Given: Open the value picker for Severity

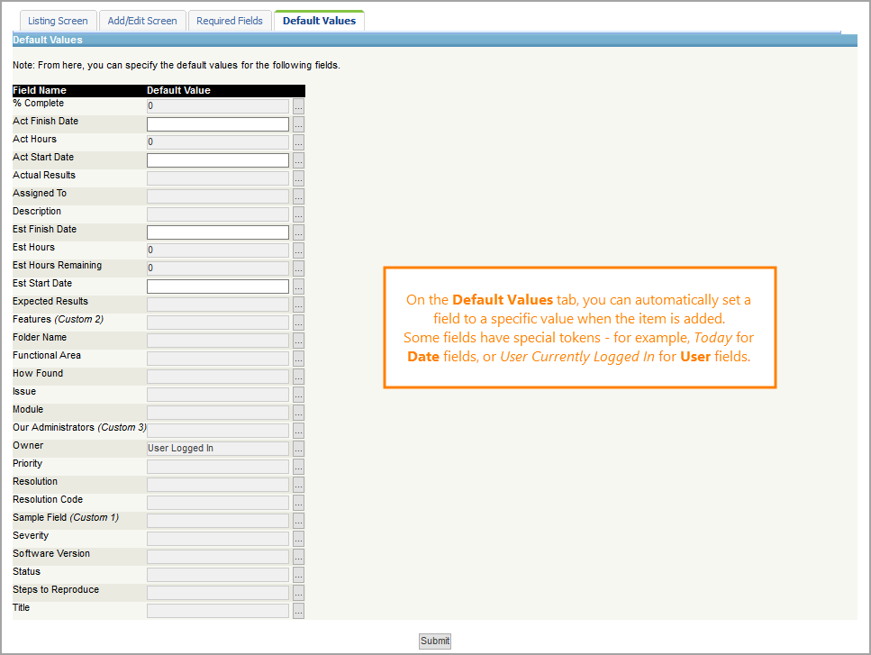Looking at the screenshot, I should tap(298, 538).
